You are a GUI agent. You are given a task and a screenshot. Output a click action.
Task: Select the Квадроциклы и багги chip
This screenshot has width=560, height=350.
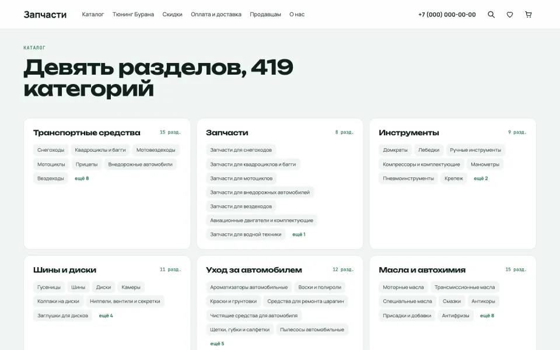point(100,150)
